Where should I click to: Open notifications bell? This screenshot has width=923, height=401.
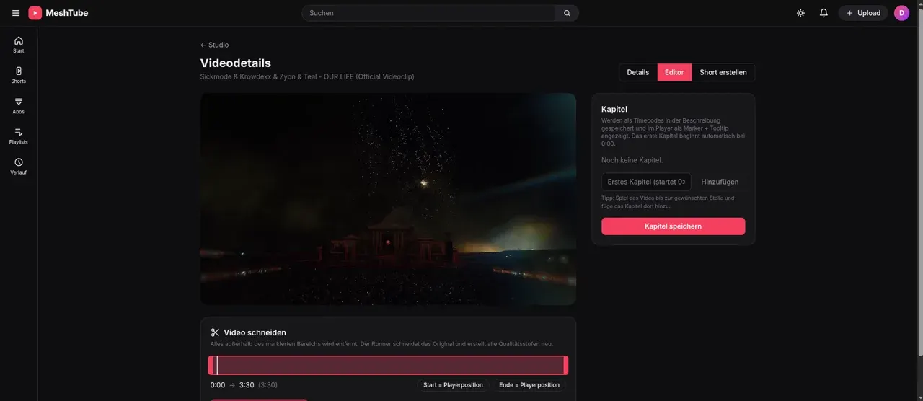point(823,13)
